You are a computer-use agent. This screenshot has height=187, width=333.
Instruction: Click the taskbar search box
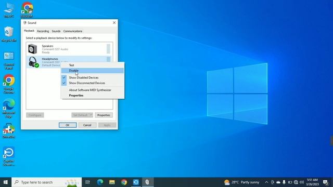coord(47,182)
